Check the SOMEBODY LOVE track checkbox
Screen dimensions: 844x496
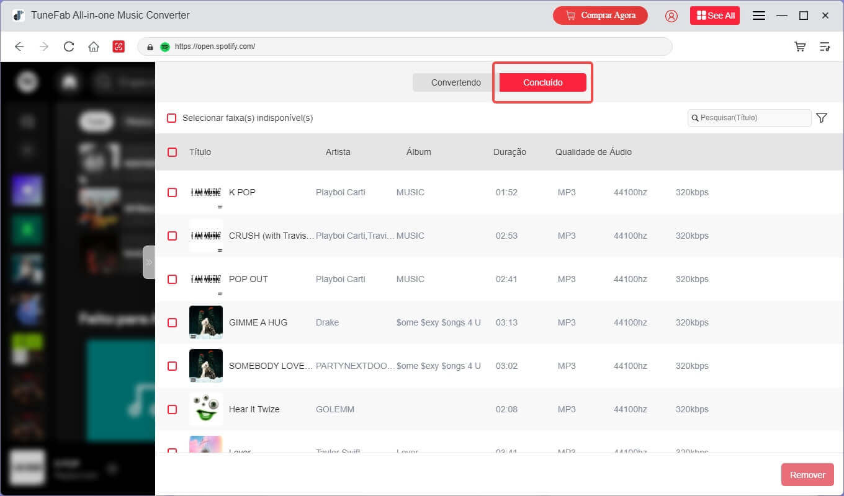coord(172,366)
